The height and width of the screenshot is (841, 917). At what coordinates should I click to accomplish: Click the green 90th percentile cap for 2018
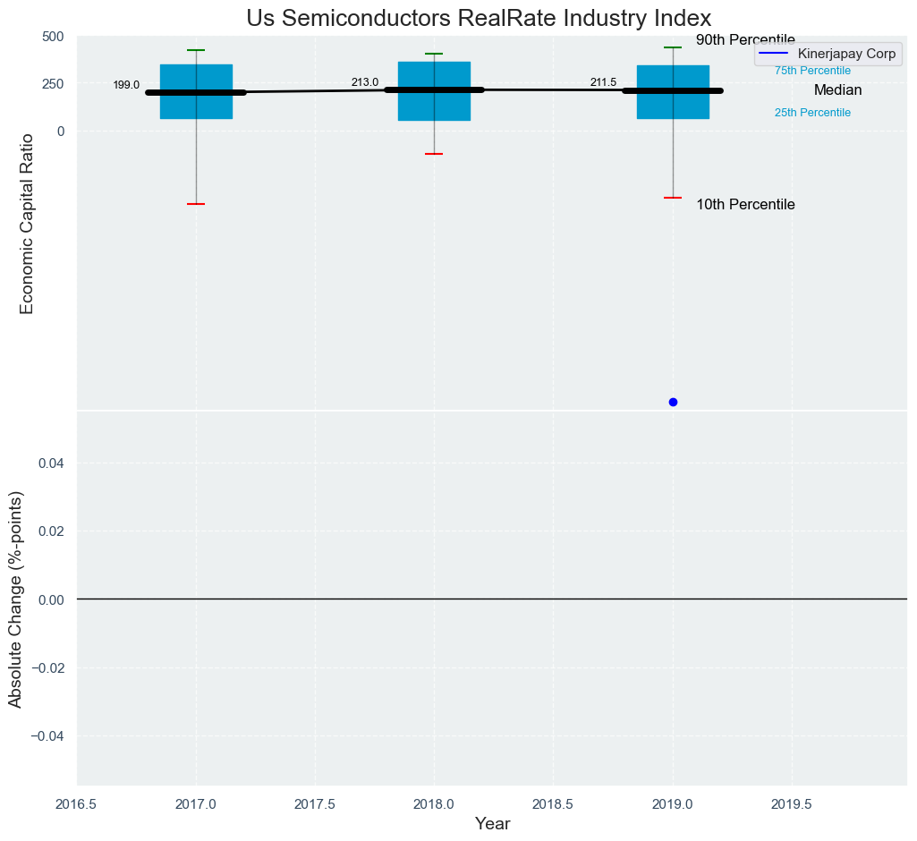434,54
